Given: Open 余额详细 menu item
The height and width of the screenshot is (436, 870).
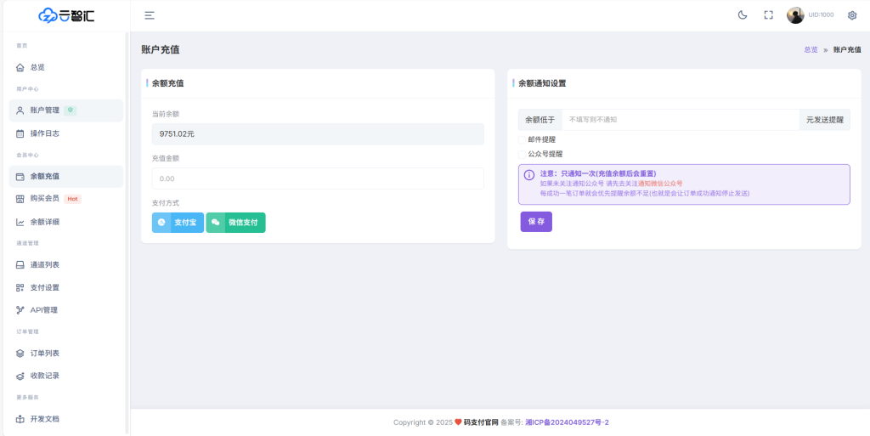Looking at the screenshot, I should [x=66, y=222].
